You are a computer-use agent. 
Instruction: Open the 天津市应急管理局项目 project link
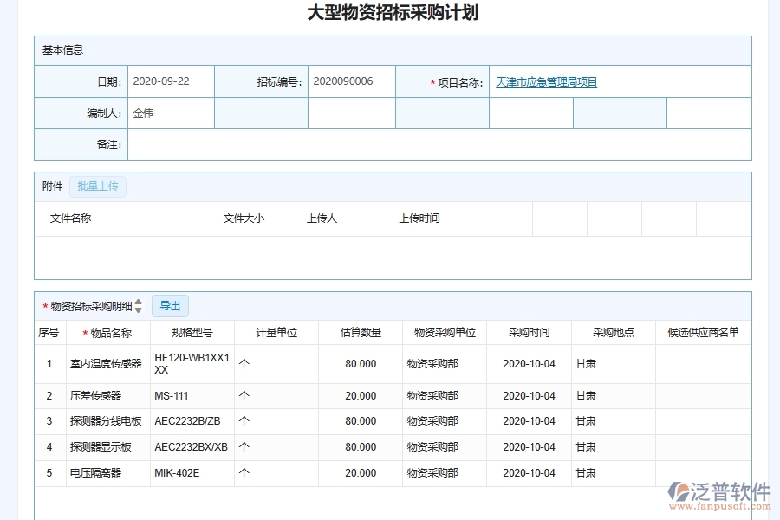546,81
